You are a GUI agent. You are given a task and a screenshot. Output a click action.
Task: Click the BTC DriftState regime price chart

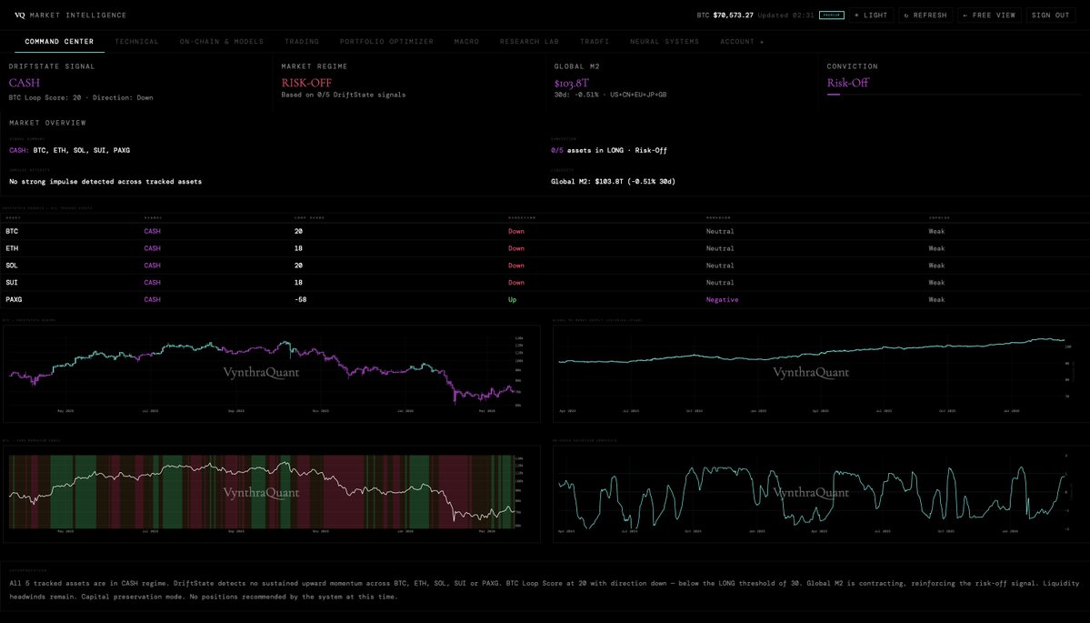point(271,374)
